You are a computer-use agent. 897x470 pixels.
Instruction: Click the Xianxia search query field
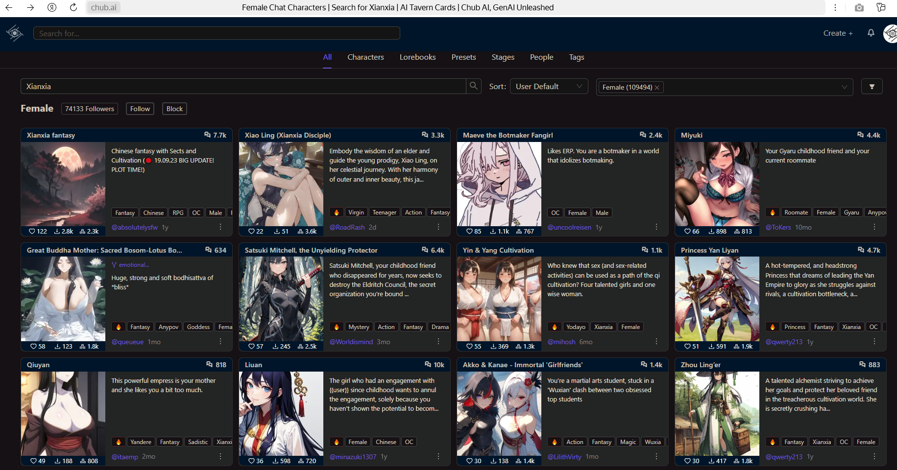tap(243, 86)
